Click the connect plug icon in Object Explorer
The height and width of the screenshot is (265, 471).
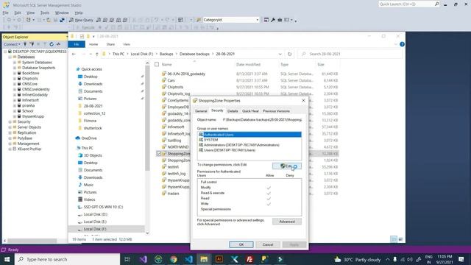[25, 44]
